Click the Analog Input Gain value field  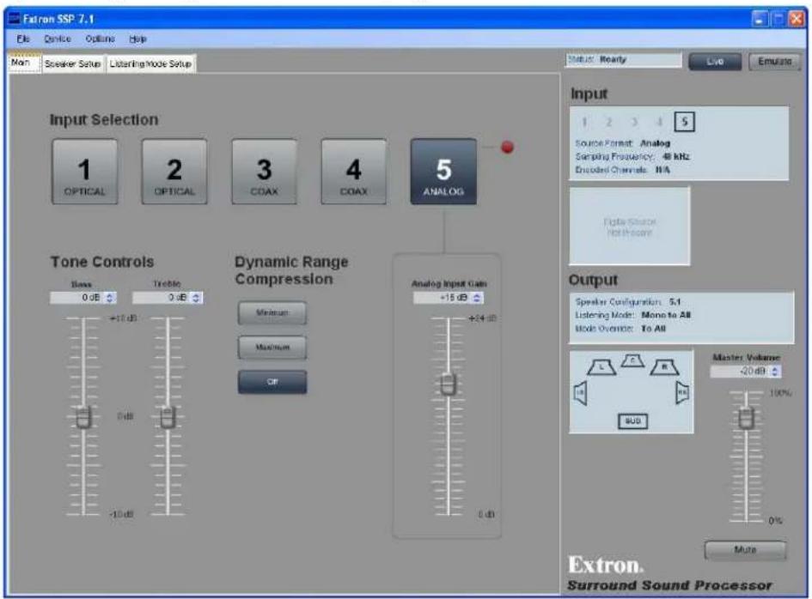click(x=442, y=298)
